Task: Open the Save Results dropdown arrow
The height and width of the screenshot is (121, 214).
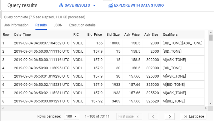Action: point(94,5)
